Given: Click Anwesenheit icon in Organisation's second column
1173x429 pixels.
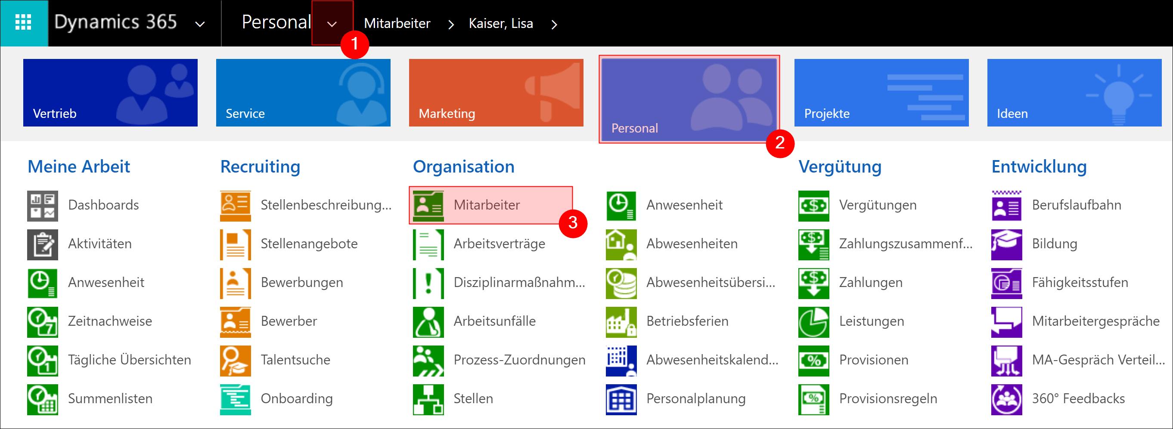Looking at the screenshot, I should pos(621,206).
